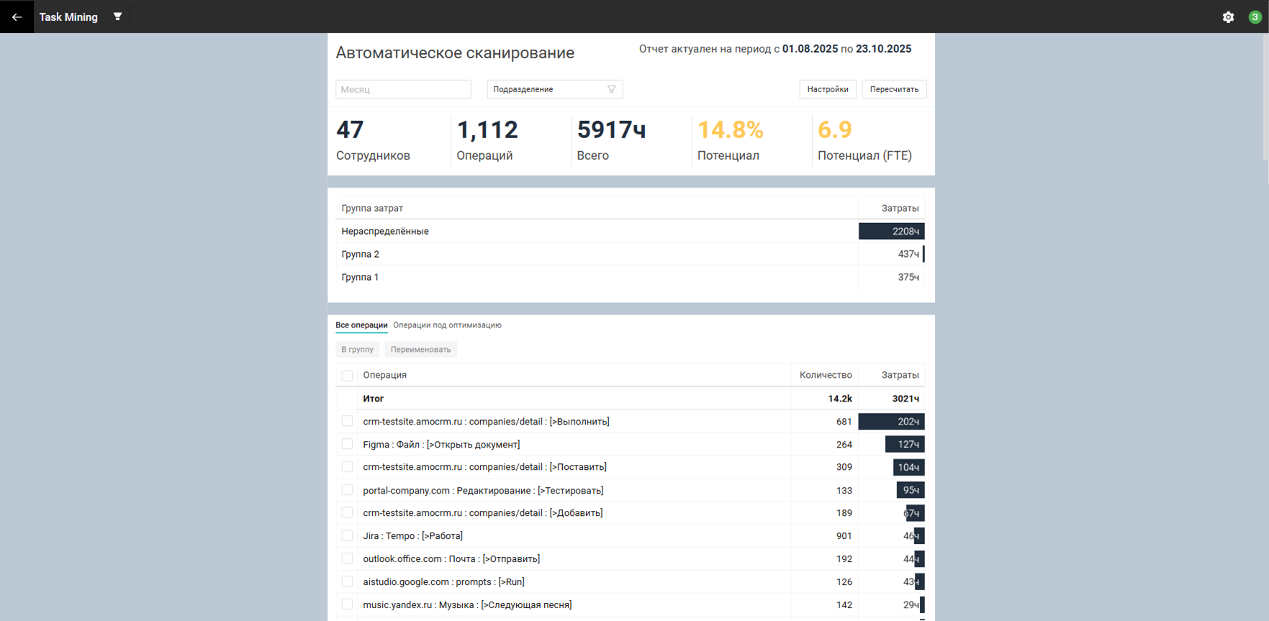Click the funnel icon in Подразделение dropdown
Image resolution: width=1269 pixels, height=621 pixels.
[x=611, y=89]
